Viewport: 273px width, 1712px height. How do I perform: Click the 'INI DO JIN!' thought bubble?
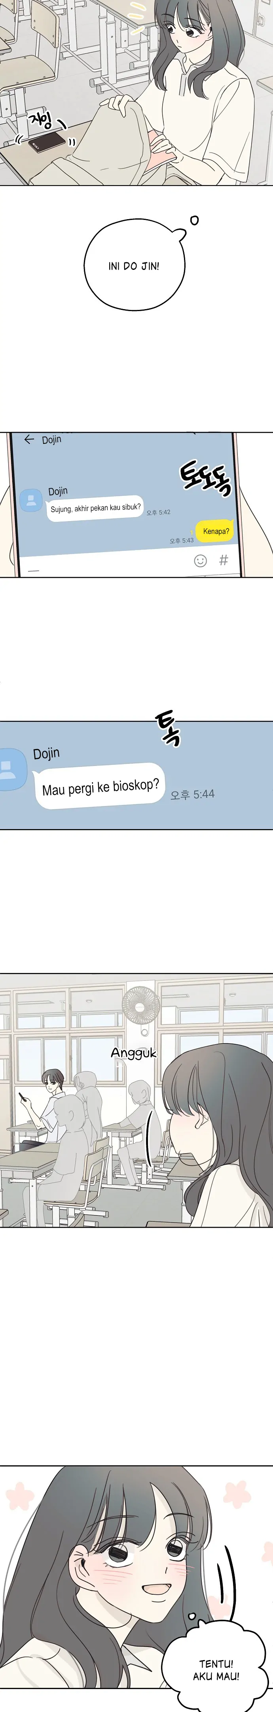[134, 264]
